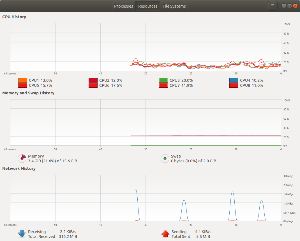The width and height of the screenshot is (300, 241).
Task: Change the orange CPU1 color swatch
Action: coord(23,80)
